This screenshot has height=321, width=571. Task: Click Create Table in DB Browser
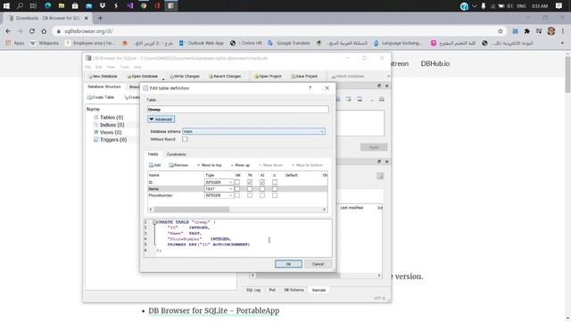click(x=101, y=97)
